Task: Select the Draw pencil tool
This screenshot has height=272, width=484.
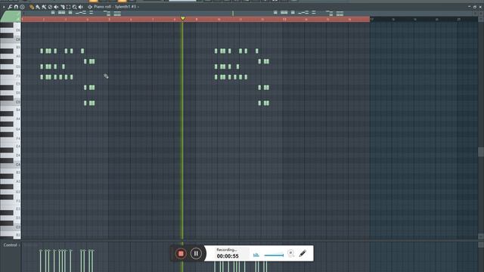Action: click(32, 7)
